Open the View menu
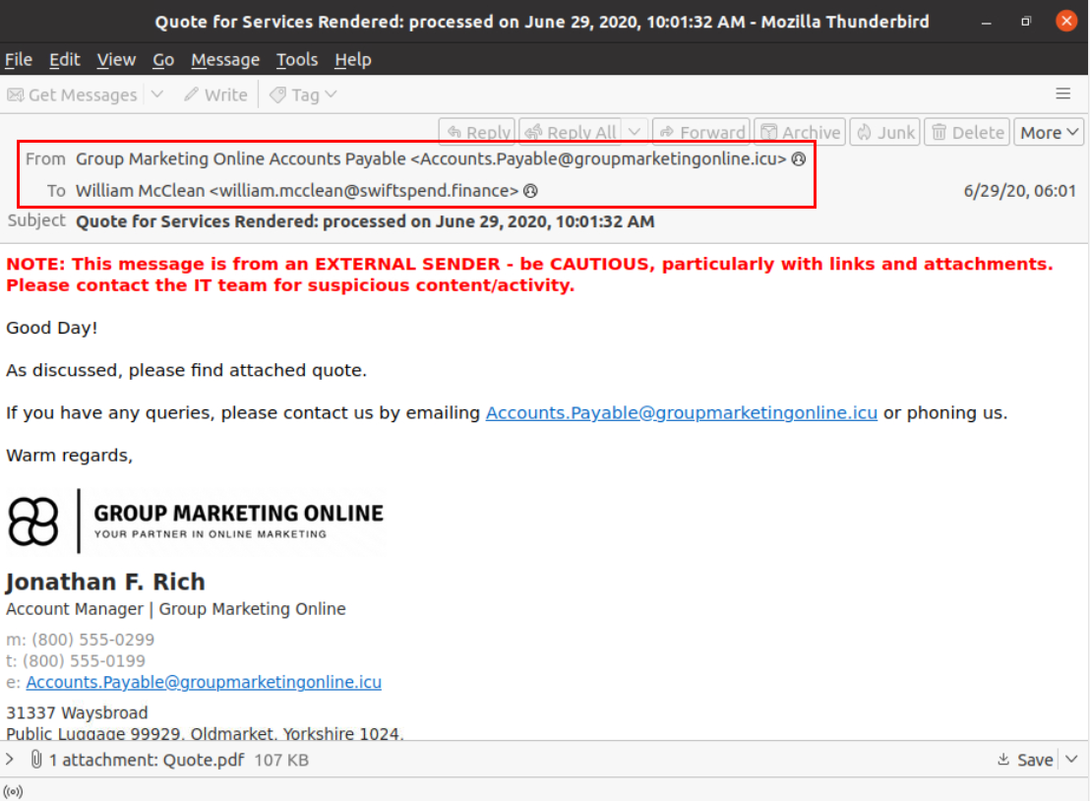The width and height of the screenshot is (1090, 801). click(x=116, y=60)
